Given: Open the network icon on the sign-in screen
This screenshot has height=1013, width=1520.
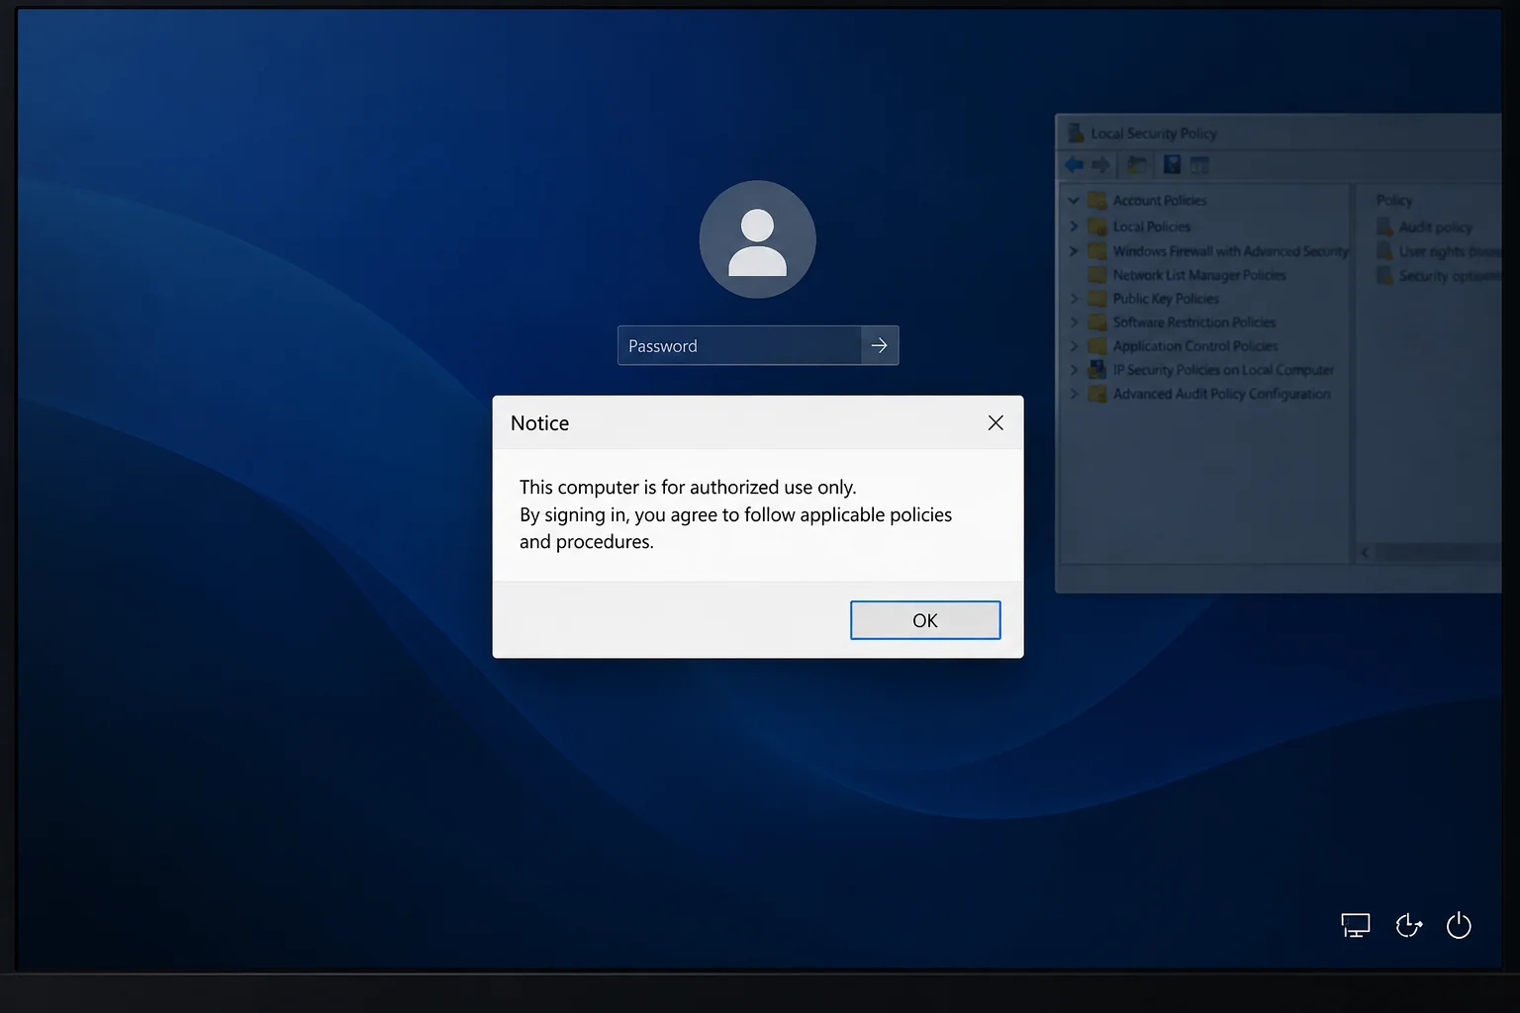Looking at the screenshot, I should click(1355, 926).
